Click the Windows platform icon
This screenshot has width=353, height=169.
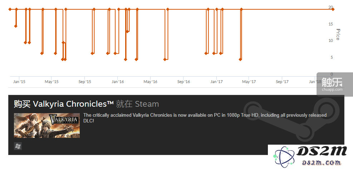click(x=18, y=146)
